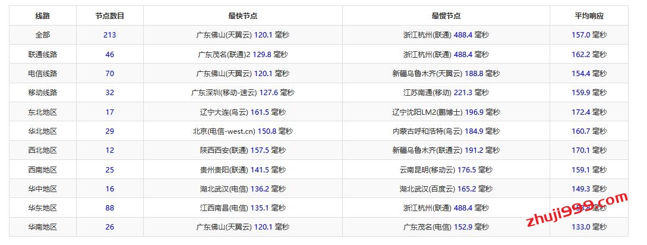
Task: Click average response 149.3 毫秒
Action: (589, 189)
